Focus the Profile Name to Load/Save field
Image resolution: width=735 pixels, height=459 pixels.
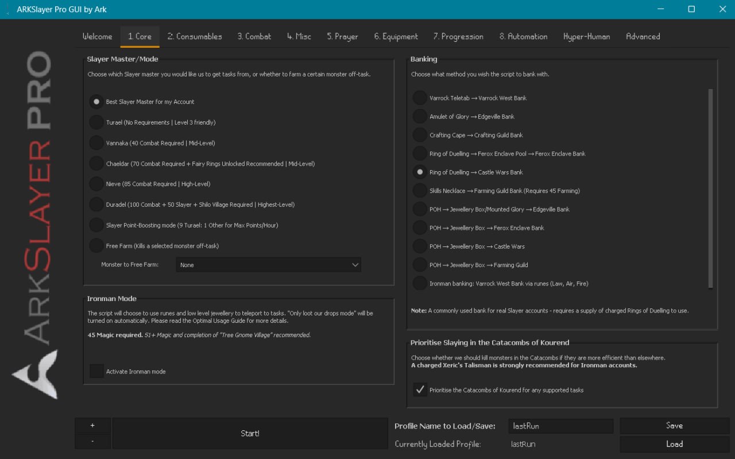(560, 426)
